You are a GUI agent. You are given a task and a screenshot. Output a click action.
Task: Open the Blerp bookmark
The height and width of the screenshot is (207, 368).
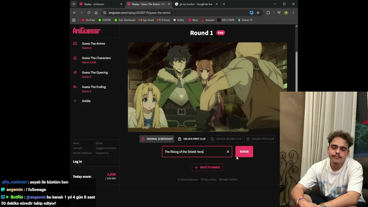pos(193,20)
